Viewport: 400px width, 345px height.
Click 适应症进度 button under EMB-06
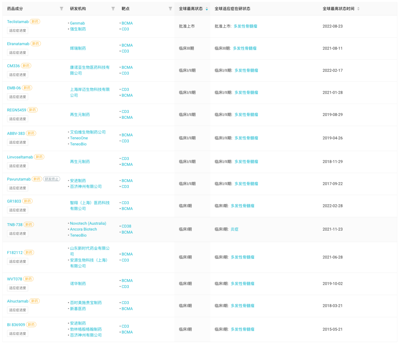coord(18,97)
